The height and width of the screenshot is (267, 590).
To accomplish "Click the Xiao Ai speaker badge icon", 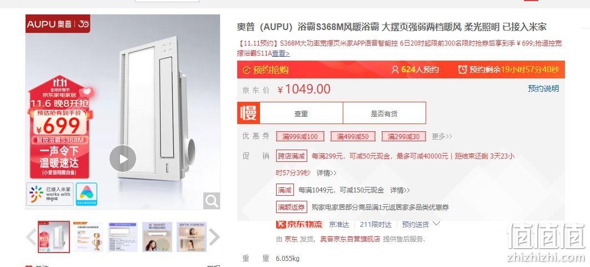I will point(87,194).
